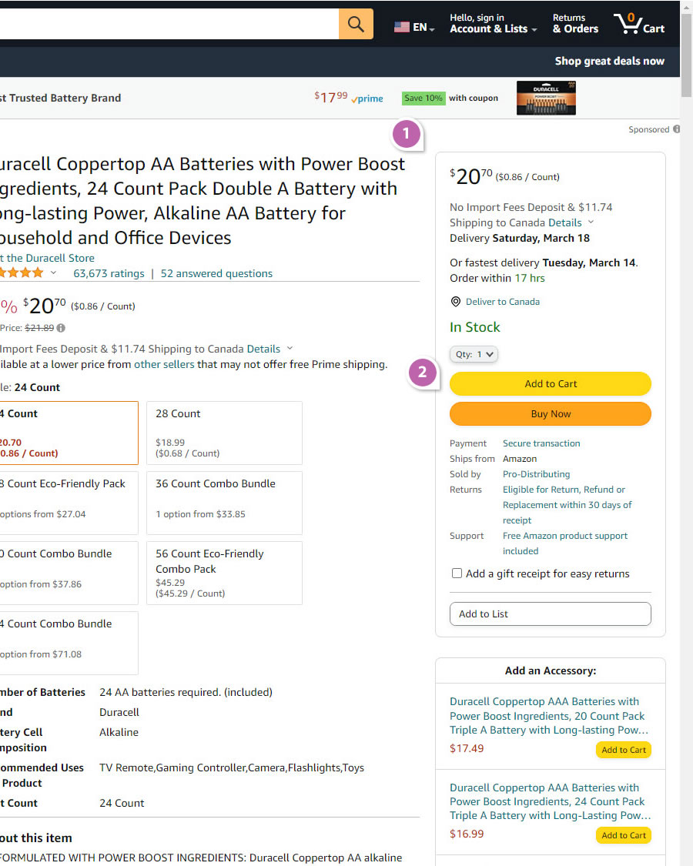Check the gift receipt checkbox
The image size is (693, 866).
457,573
